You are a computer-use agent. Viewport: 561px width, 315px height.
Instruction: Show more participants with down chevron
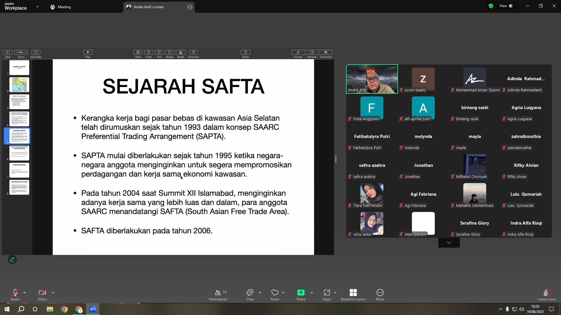449,243
